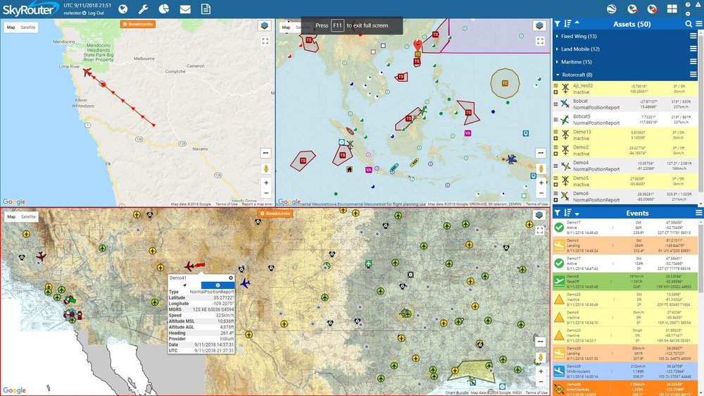Open layers menu on top-left map
Image resolution: width=704 pixels, height=396 pixels.
pos(265,26)
